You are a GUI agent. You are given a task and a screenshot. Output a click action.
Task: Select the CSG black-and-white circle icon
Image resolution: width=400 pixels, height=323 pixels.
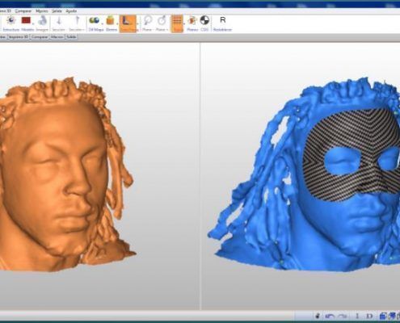tap(204, 20)
